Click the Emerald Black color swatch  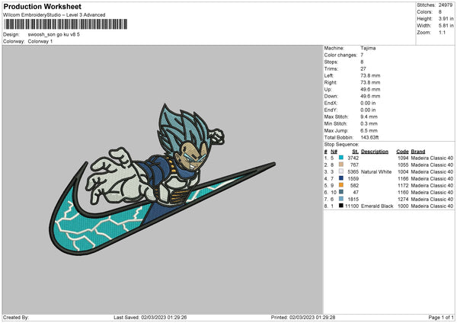pyautogui.click(x=341, y=206)
